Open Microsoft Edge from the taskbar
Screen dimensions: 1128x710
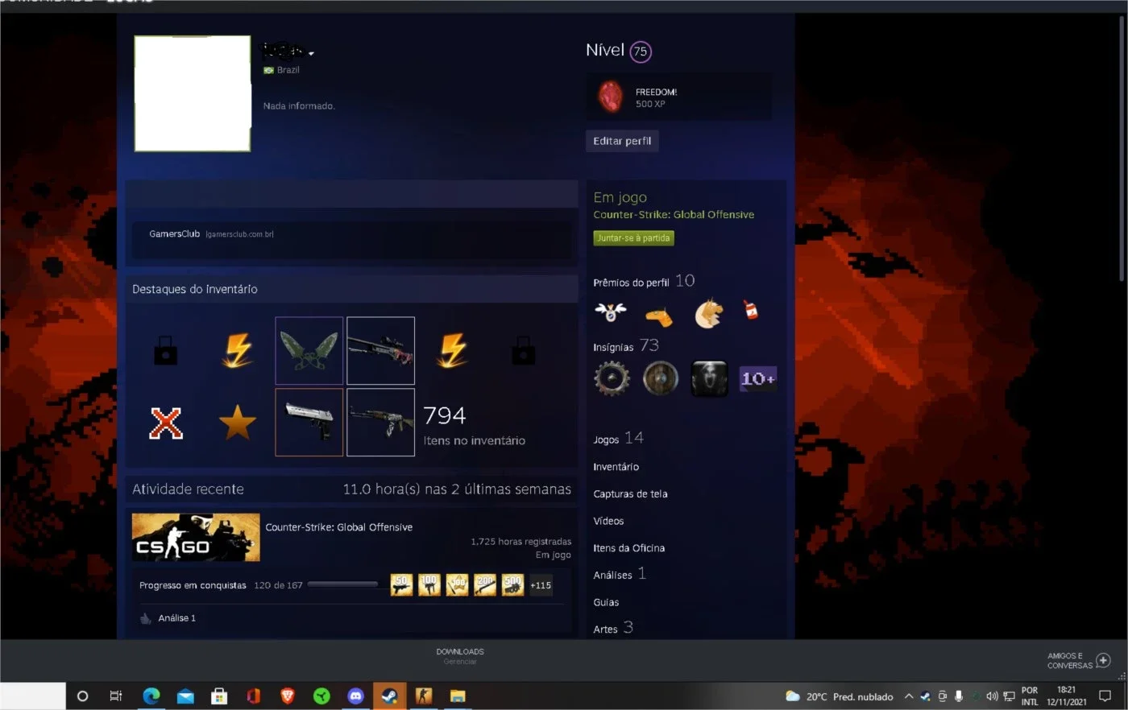pyautogui.click(x=151, y=696)
